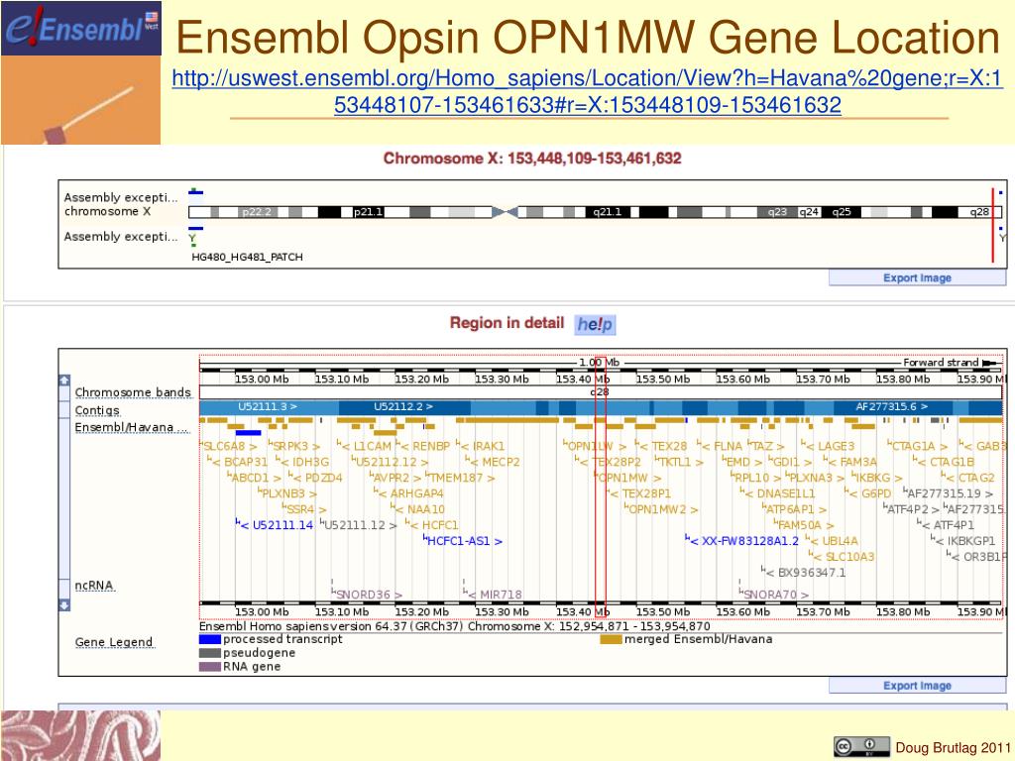The height and width of the screenshot is (761, 1015).
Task: Click the lower Export Image button
Action: [917, 686]
